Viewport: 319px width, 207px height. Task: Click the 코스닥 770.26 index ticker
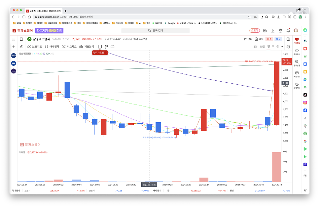[x=119, y=191]
